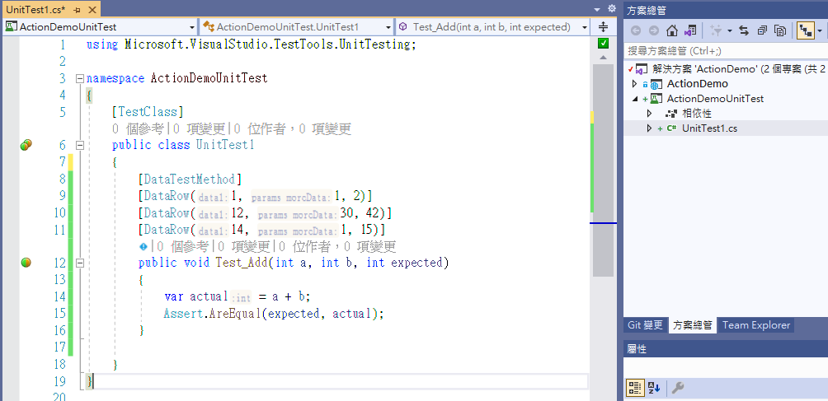Collapse all nodes in Solution Explorer
Image resolution: width=828 pixels, height=401 pixels.
tap(762, 31)
